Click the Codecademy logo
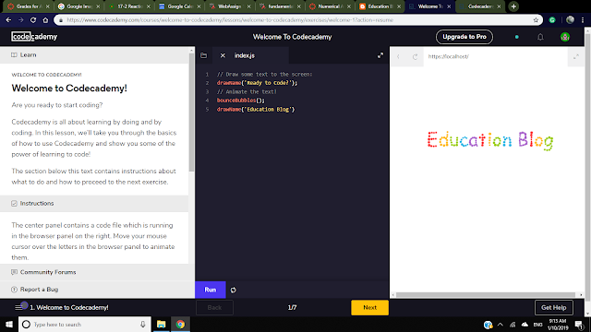Screen dimensions: 591x332 pos(34,37)
